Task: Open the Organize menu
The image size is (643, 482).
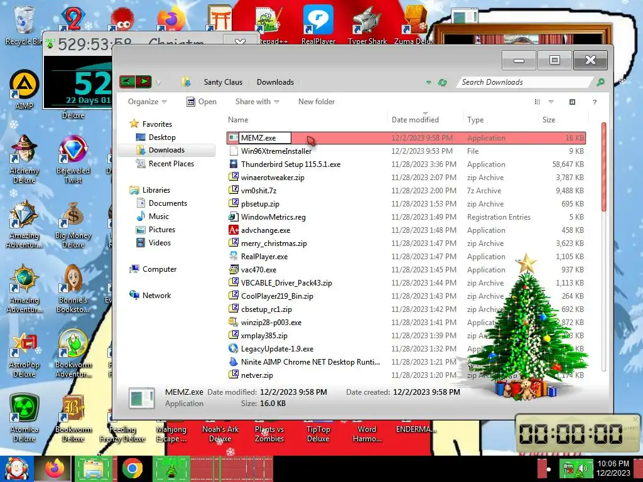Action: coord(147,102)
